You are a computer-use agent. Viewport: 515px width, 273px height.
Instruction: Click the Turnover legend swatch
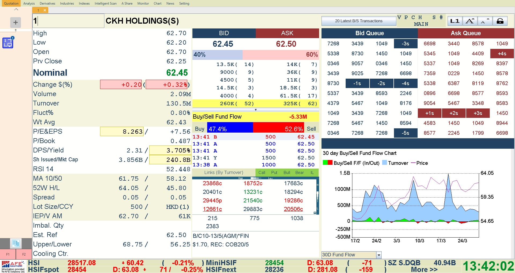pos(384,163)
